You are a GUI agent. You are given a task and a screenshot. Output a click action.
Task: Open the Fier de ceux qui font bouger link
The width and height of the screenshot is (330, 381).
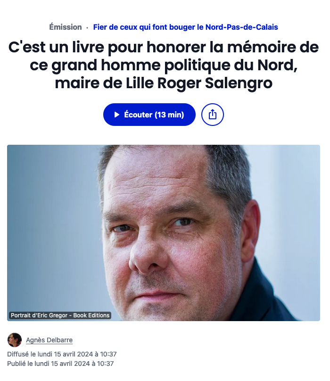click(185, 27)
